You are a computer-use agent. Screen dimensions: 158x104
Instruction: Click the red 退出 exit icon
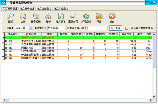tap(112, 16)
